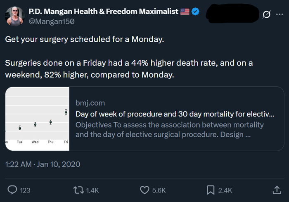Click the reply speech bubble icon

pyautogui.click(x=13, y=190)
